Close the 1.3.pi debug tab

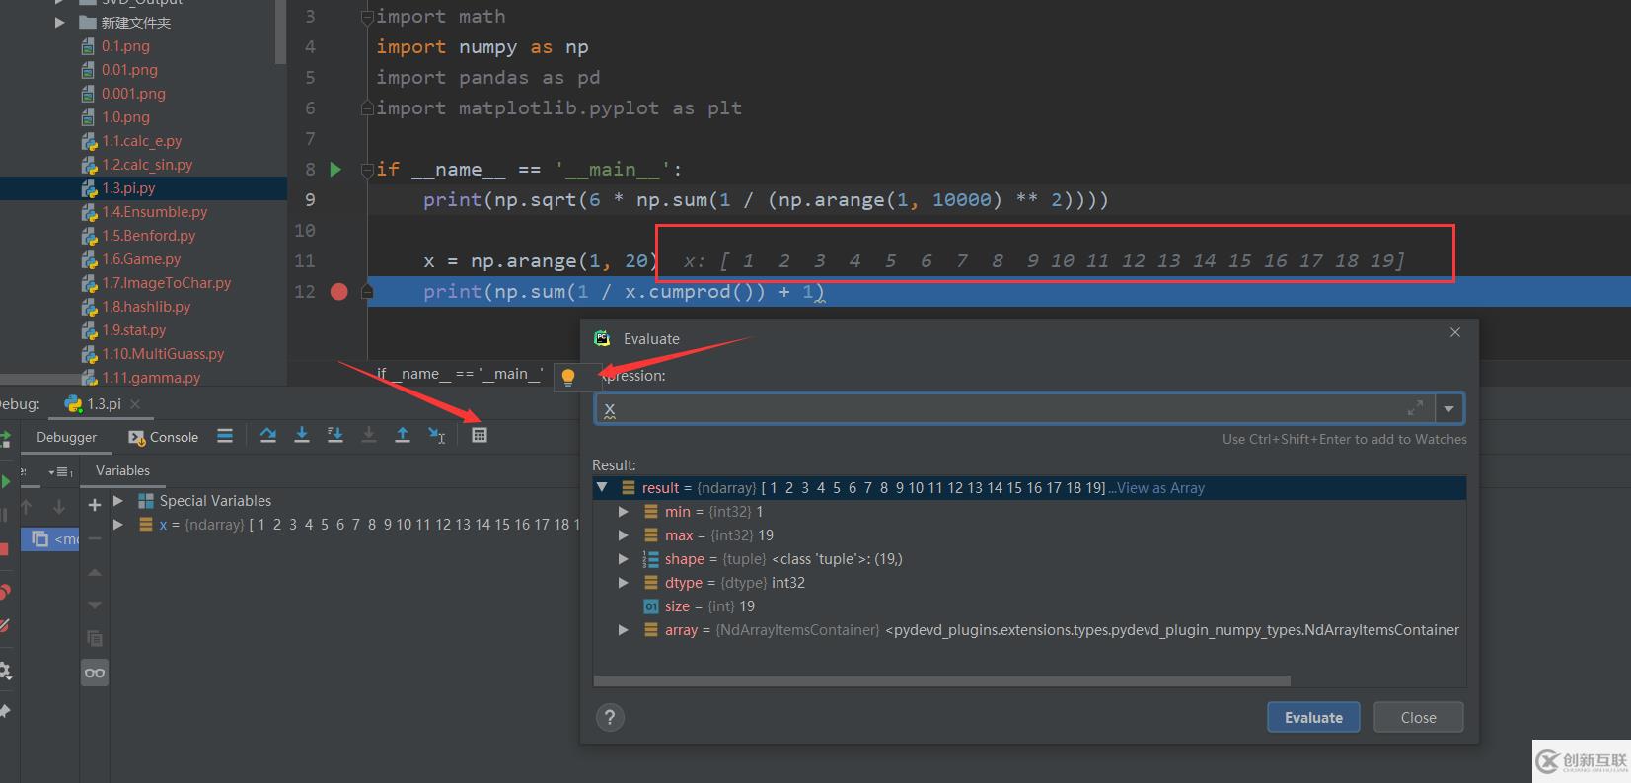pyautogui.click(x=135, y=404)
